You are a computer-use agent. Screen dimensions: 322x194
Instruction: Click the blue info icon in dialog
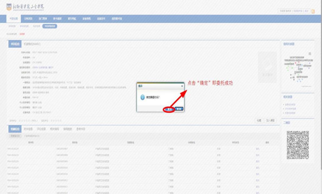click(142, 98)
